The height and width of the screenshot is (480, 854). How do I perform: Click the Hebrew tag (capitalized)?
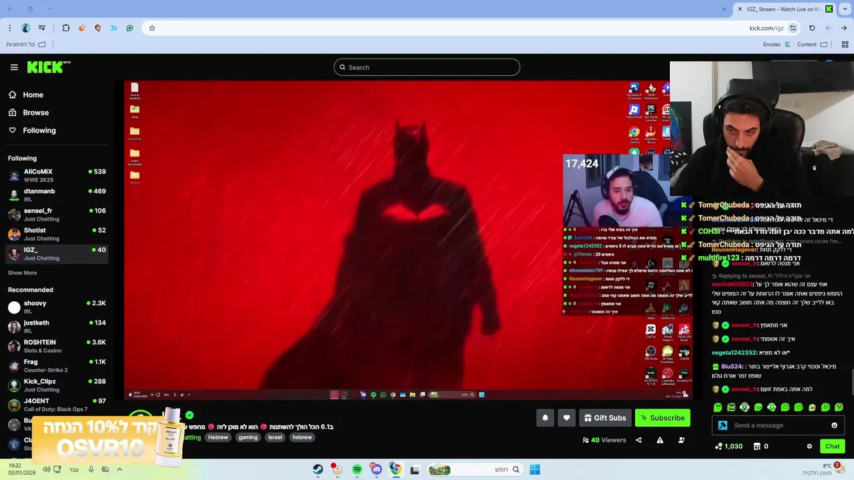pos(218,437)
